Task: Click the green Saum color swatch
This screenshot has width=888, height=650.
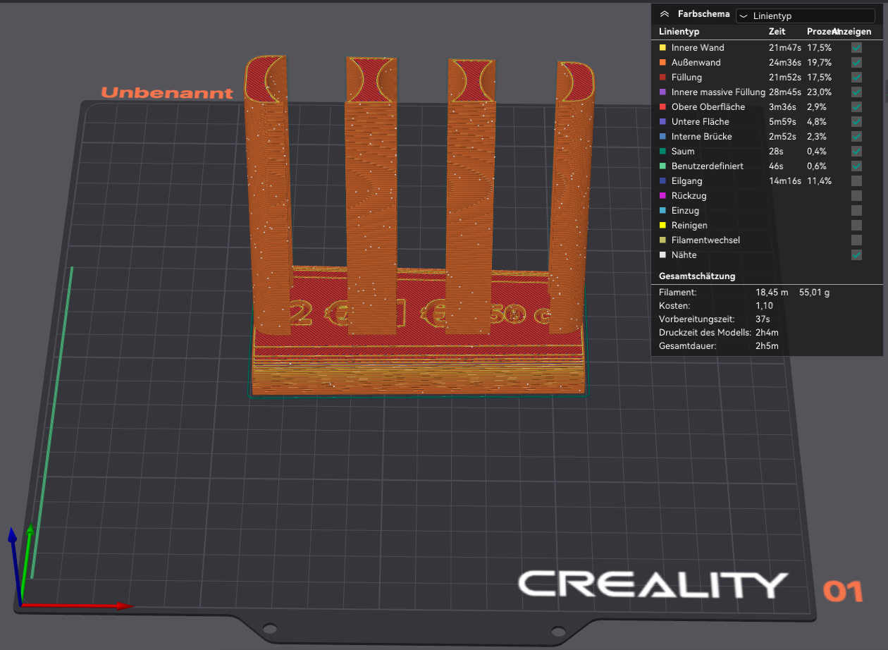Action: 662,152
